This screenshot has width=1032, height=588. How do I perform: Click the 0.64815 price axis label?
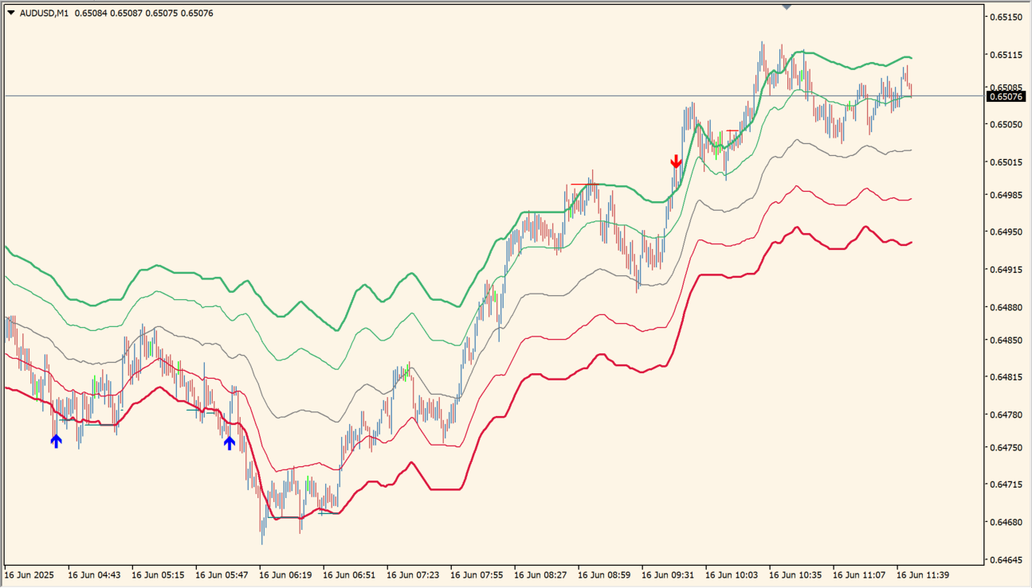tap(1007, 377)
